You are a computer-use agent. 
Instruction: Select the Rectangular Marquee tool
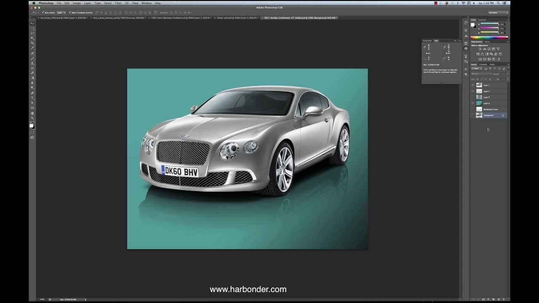tap(32, 28)
